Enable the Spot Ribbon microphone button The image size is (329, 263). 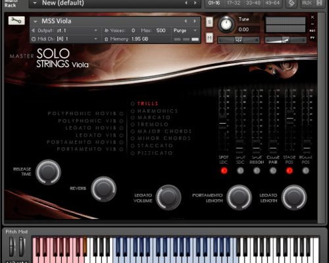click(x=257, y=170)
